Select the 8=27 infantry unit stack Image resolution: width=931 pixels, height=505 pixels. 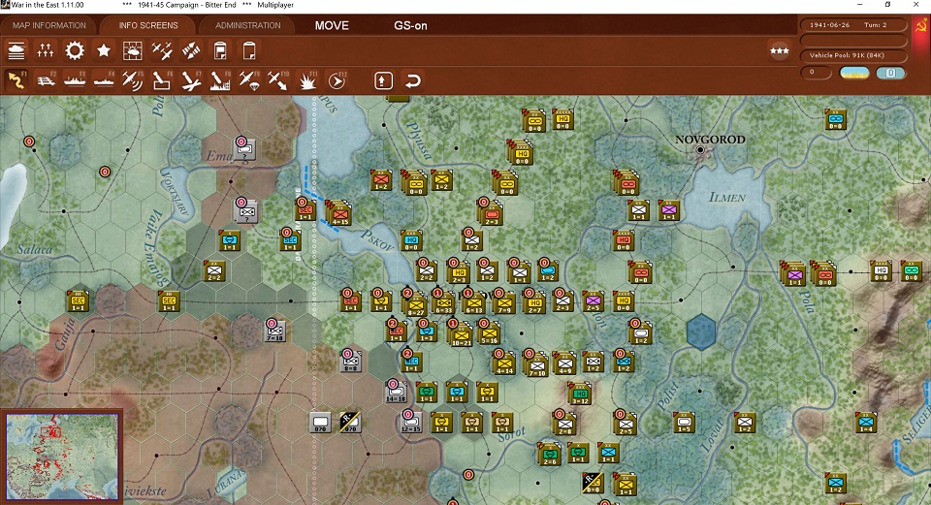[415, 304]
